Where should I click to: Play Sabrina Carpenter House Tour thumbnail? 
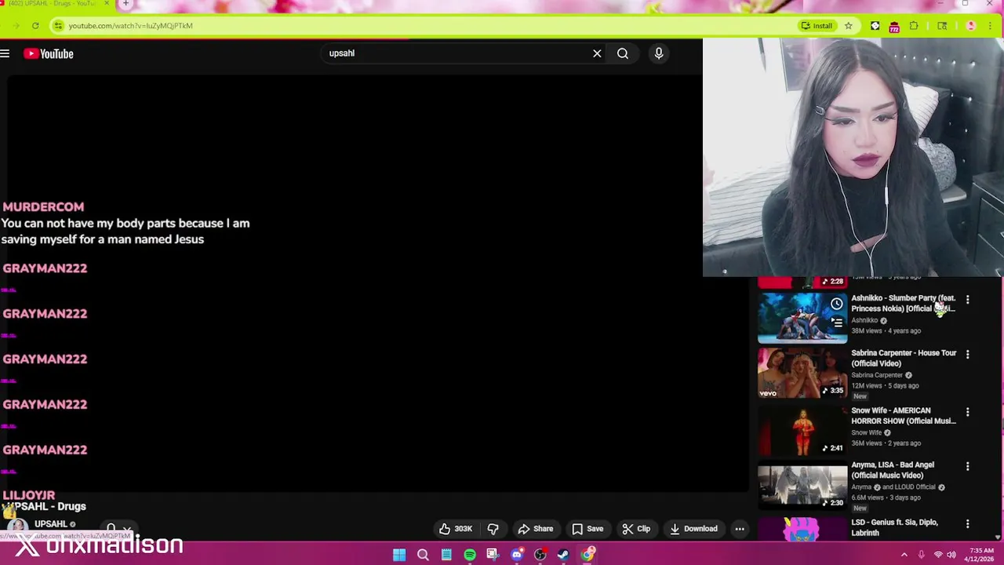[x=802, y=374]
